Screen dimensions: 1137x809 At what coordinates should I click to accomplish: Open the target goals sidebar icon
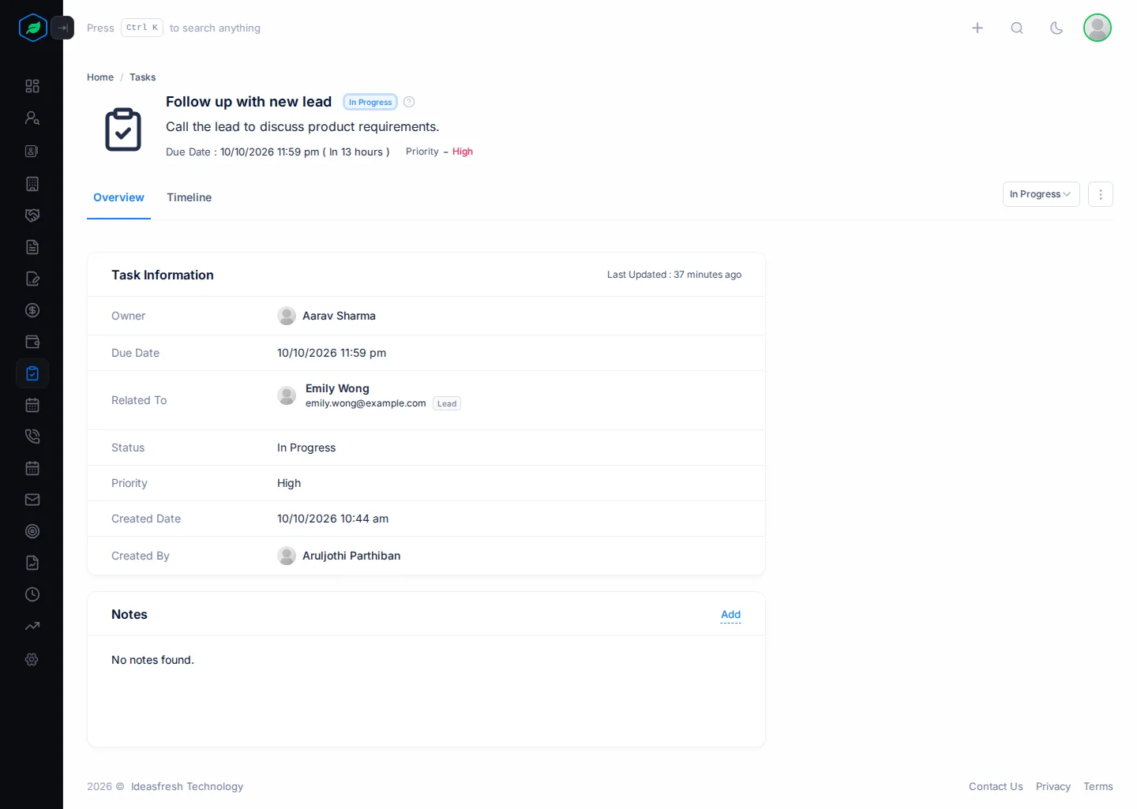[32, 531]
